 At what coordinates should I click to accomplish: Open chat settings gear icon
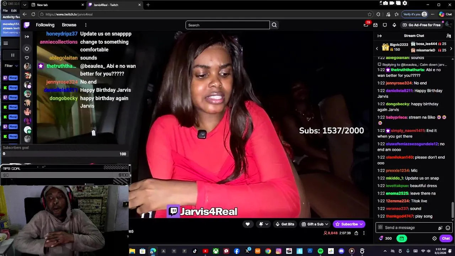point(434,239)
